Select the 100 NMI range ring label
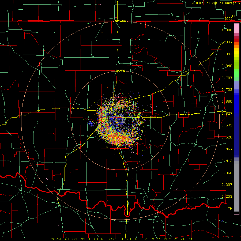The height and width of the screenshot is (241, 241). [120, 21]
